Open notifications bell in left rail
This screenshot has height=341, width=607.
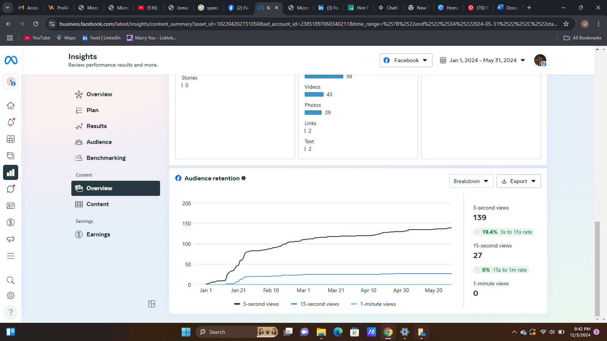pos(11,122)
